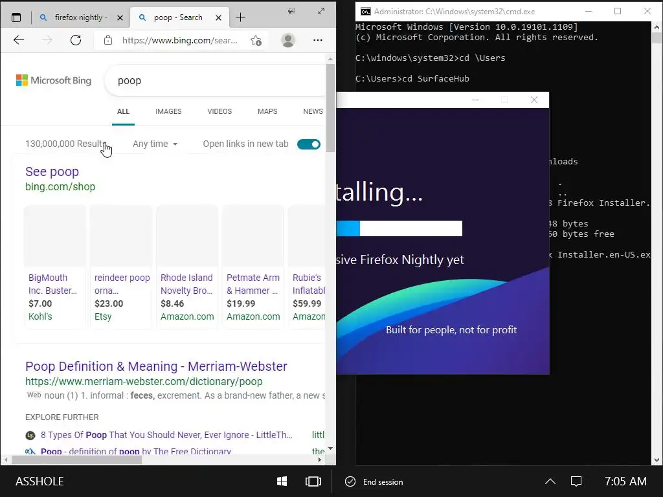Click the merriam-webster.com URL text
The width and height of the screenshot is (663, 497).
click(144, 382)
